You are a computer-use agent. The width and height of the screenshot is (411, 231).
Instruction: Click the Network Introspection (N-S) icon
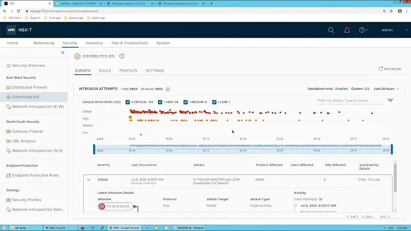[x=9, y=151]
